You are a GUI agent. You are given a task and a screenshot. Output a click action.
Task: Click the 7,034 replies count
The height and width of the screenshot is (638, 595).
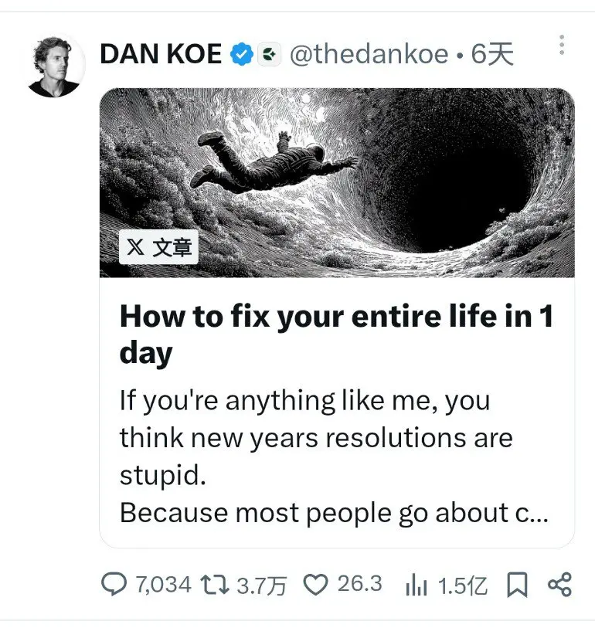coord(163,585)
